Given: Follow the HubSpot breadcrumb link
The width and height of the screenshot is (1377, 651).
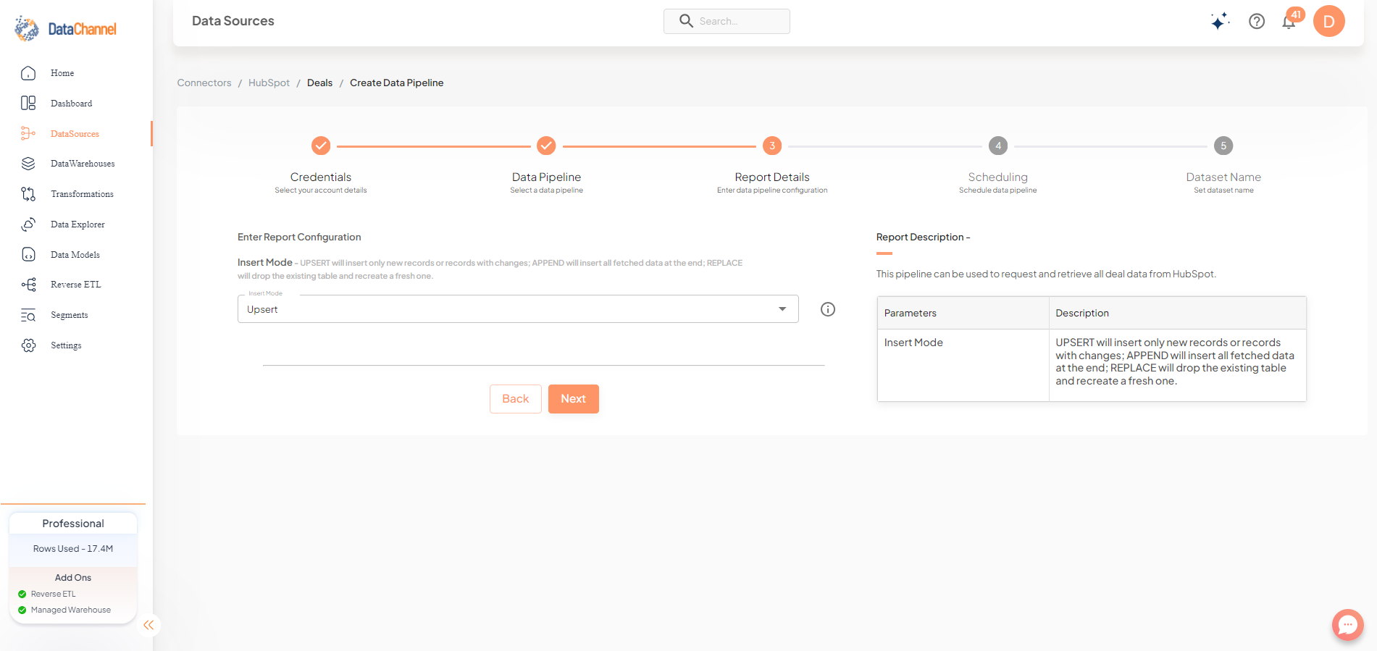Looking at the screenshot, I should tap(269, 83).
